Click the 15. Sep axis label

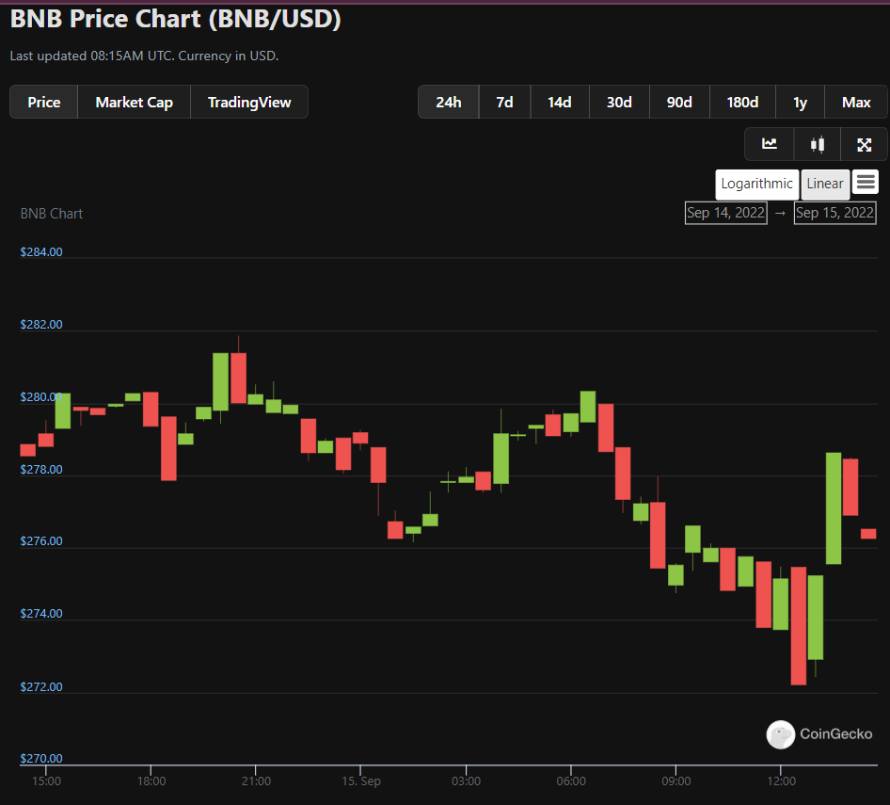(361, 781)
